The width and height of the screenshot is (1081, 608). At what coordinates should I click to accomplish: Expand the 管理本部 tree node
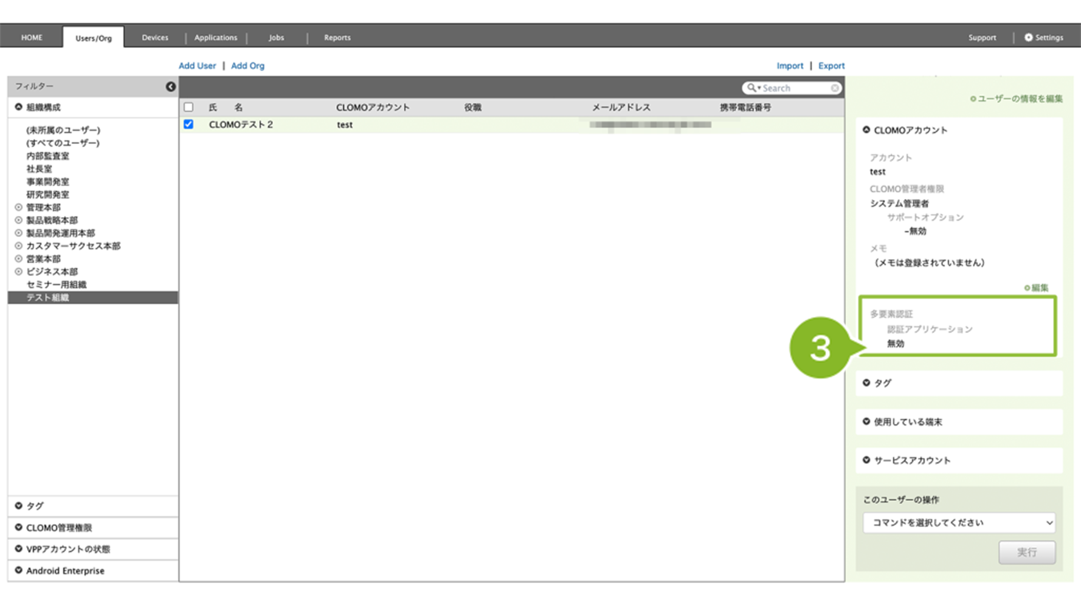pyautogui.click(x=19, y=207)
